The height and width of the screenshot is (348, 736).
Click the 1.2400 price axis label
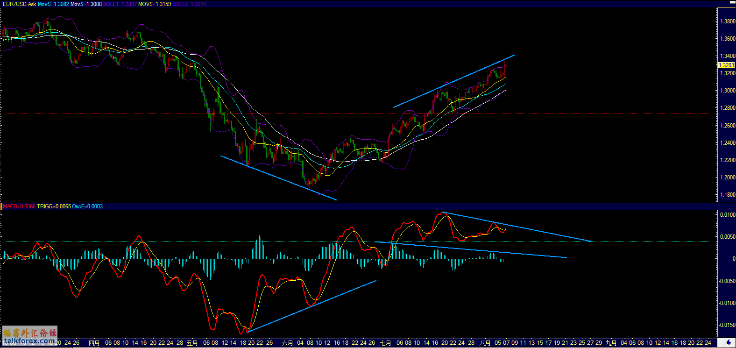click(x=728, y=143)
